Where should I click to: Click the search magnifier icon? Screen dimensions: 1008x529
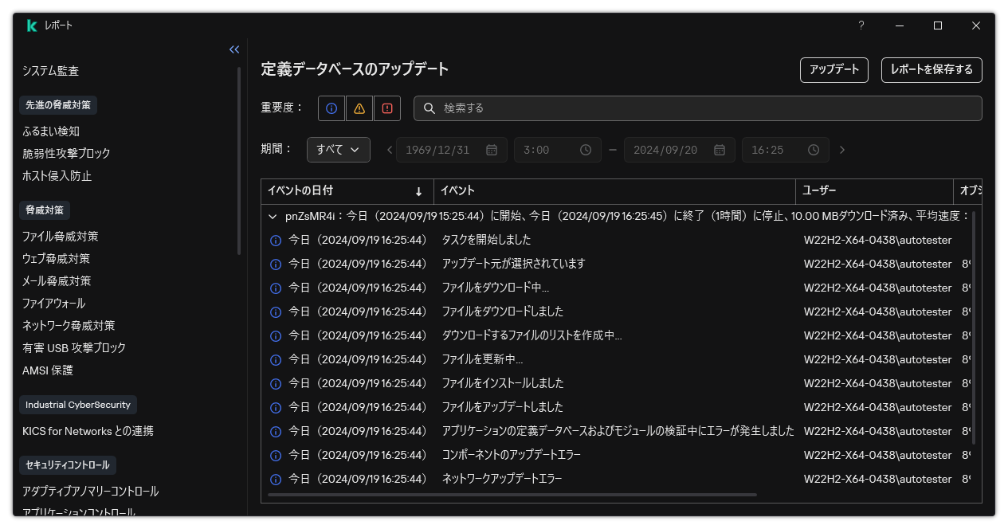(x=430, y=108)
